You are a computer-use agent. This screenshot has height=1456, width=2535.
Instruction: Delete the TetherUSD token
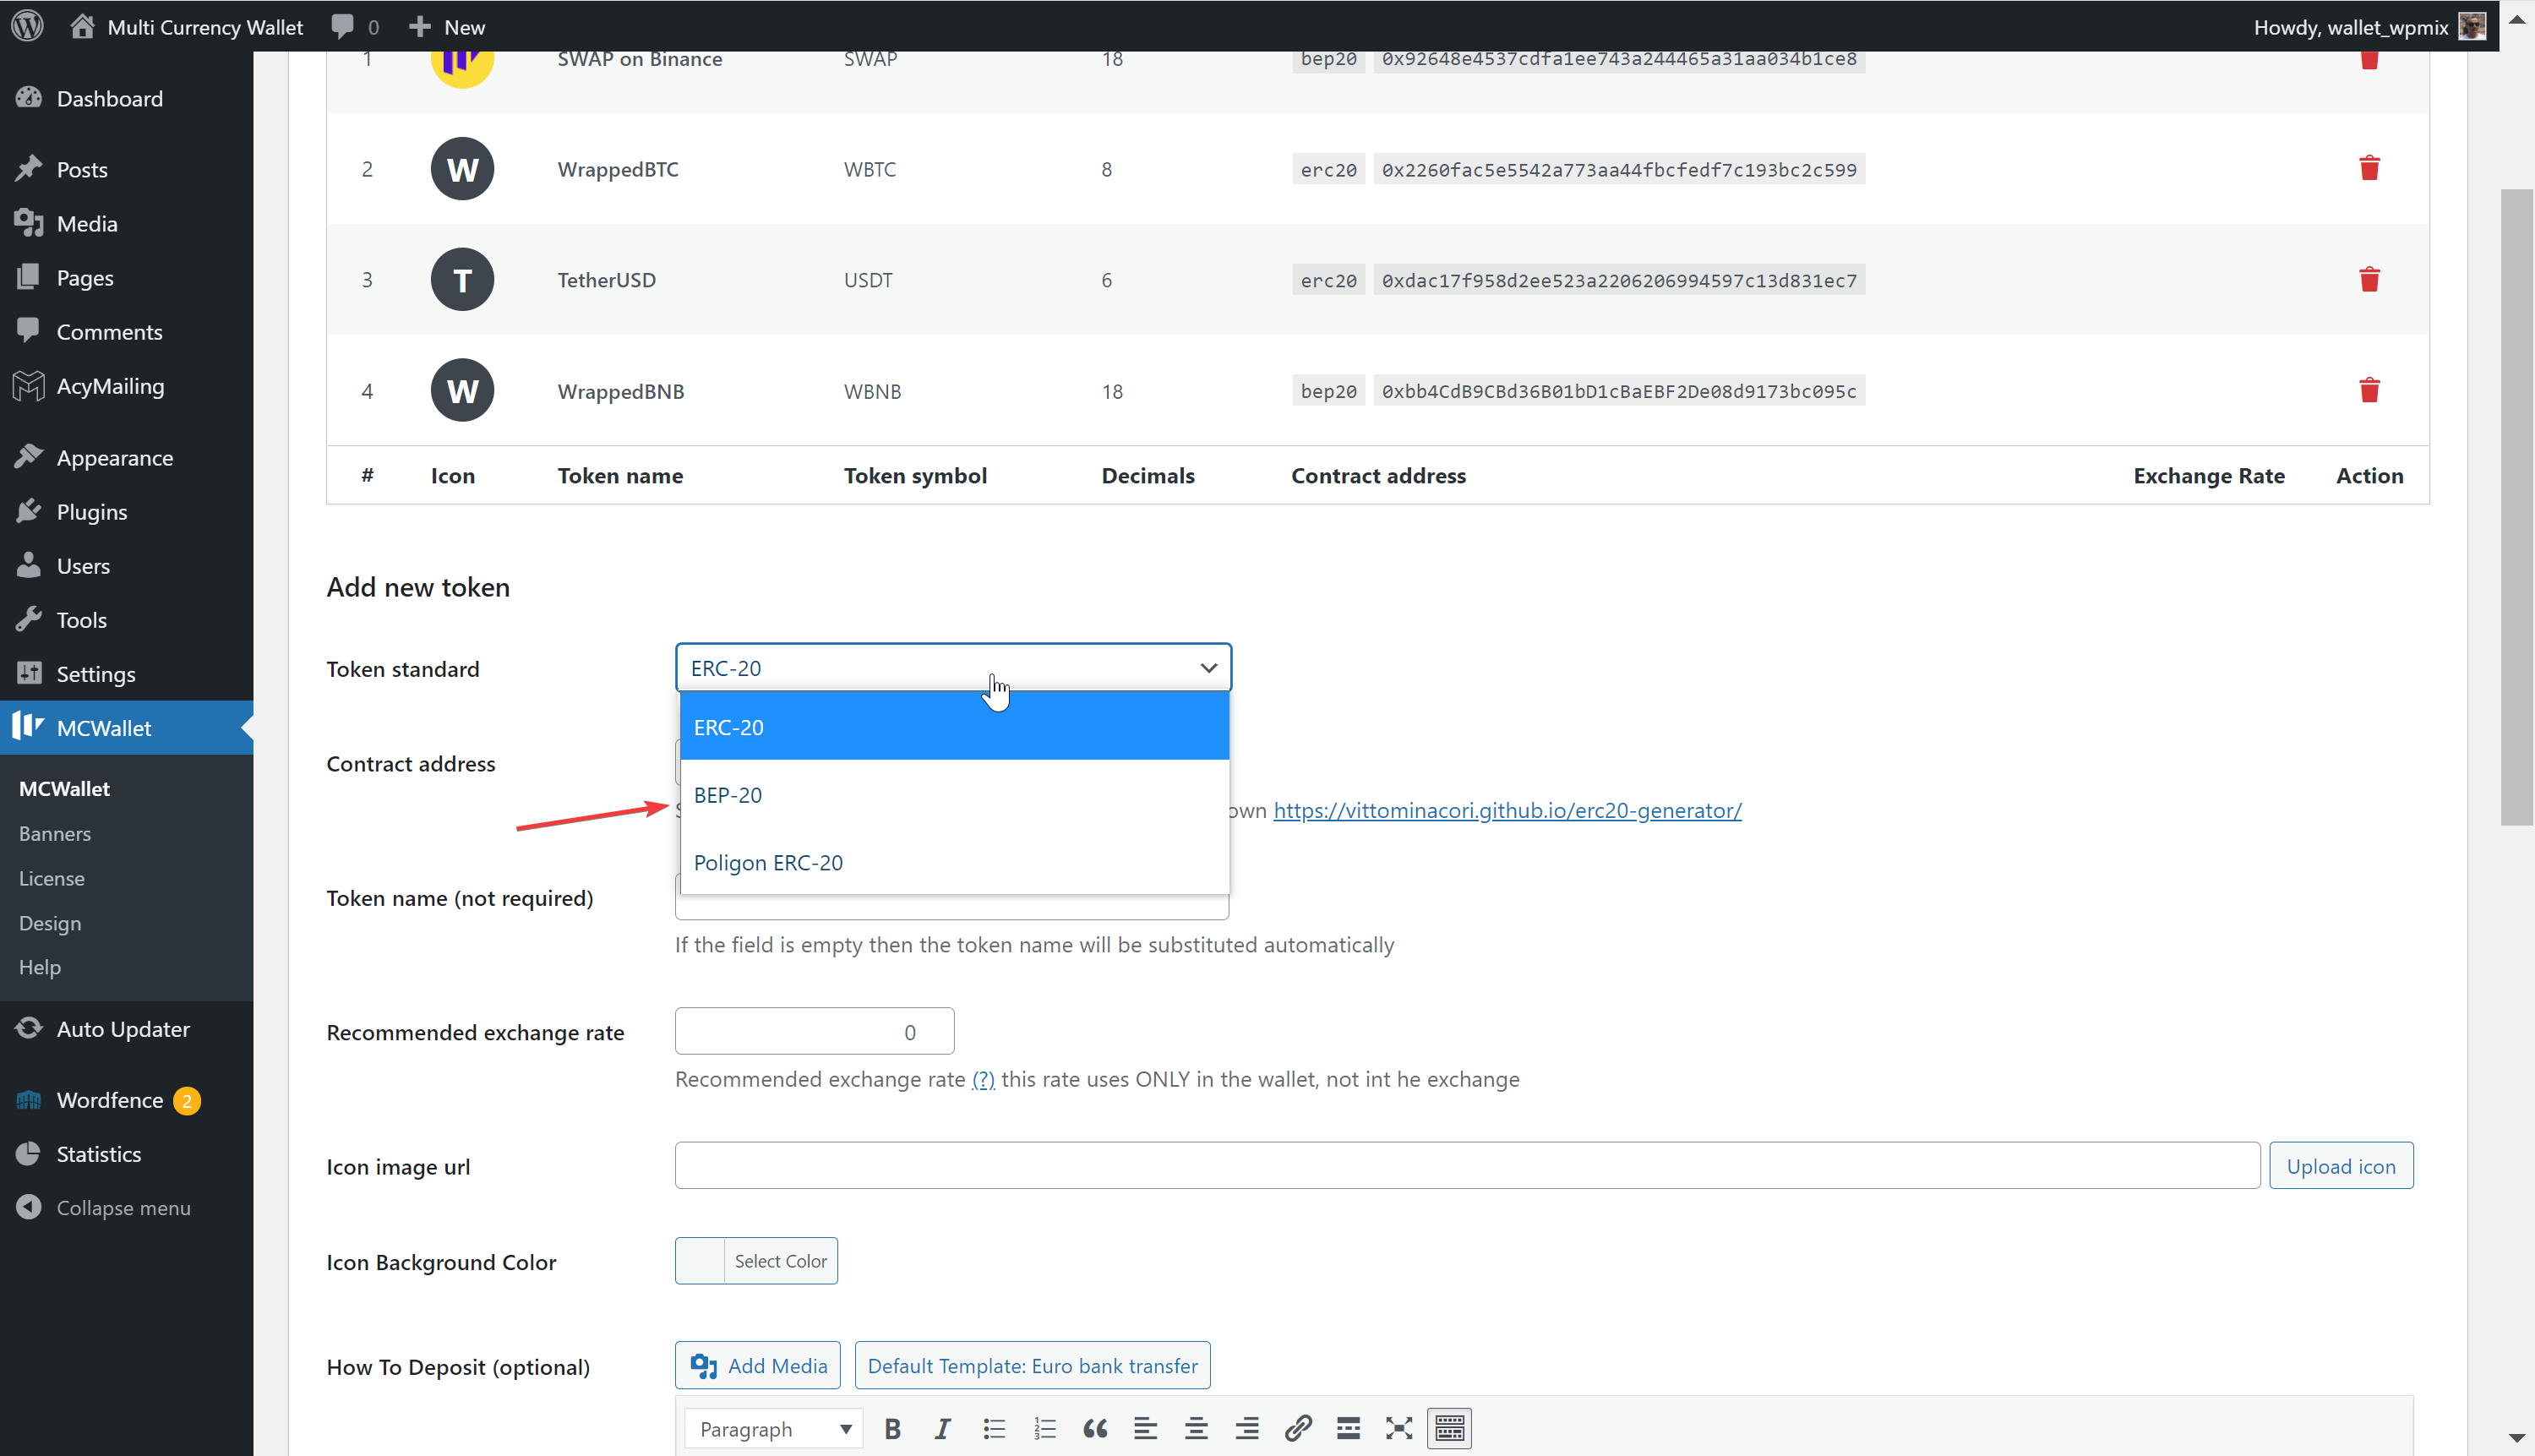(x=2369, y=279)
